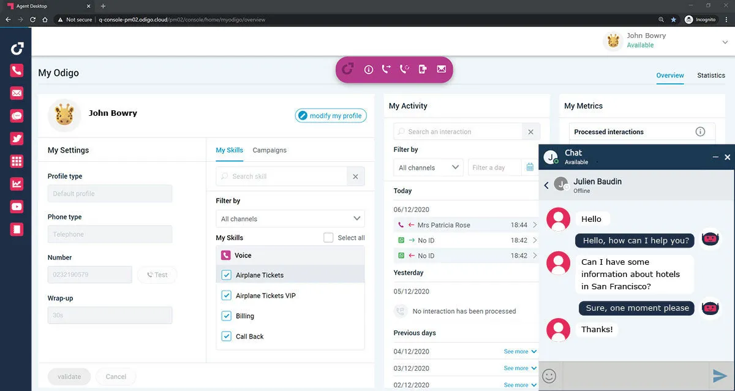This screenshot has height=391, width=735.
Task: Uncheck the Airplane Tickets skill
Action: [227, 275]
